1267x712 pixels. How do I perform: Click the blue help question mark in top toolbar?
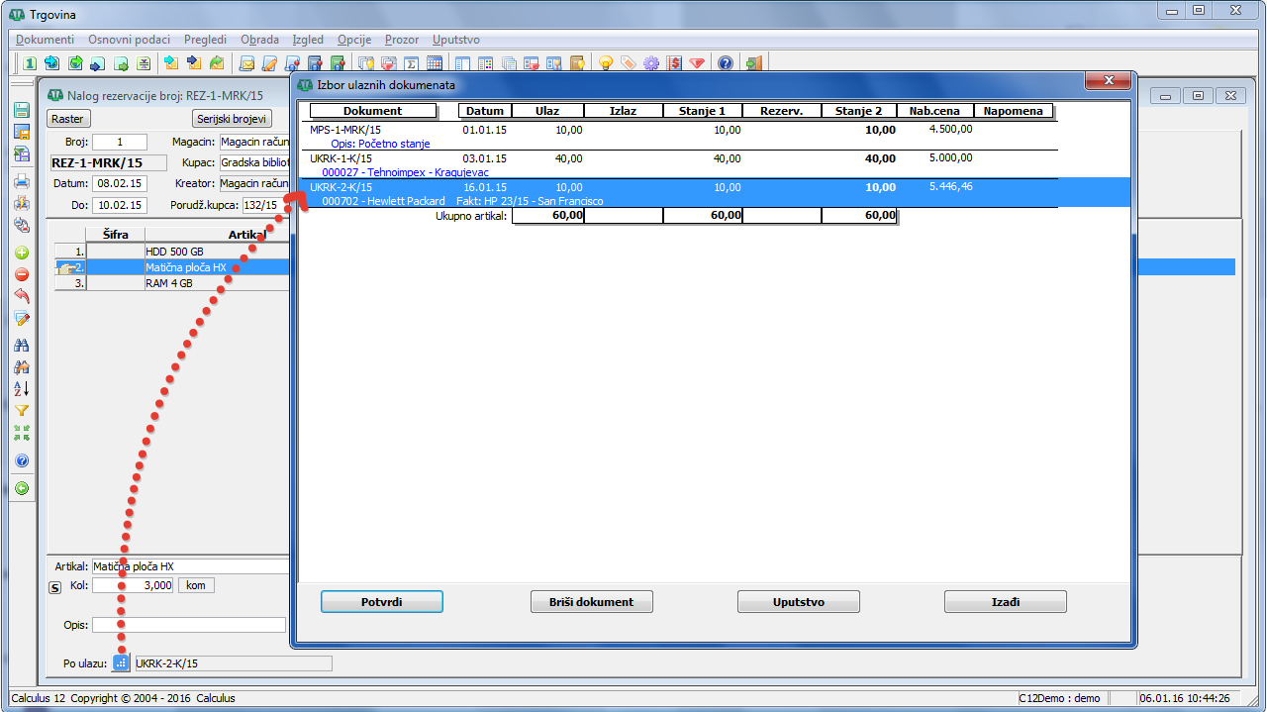[x=726, y=63]
